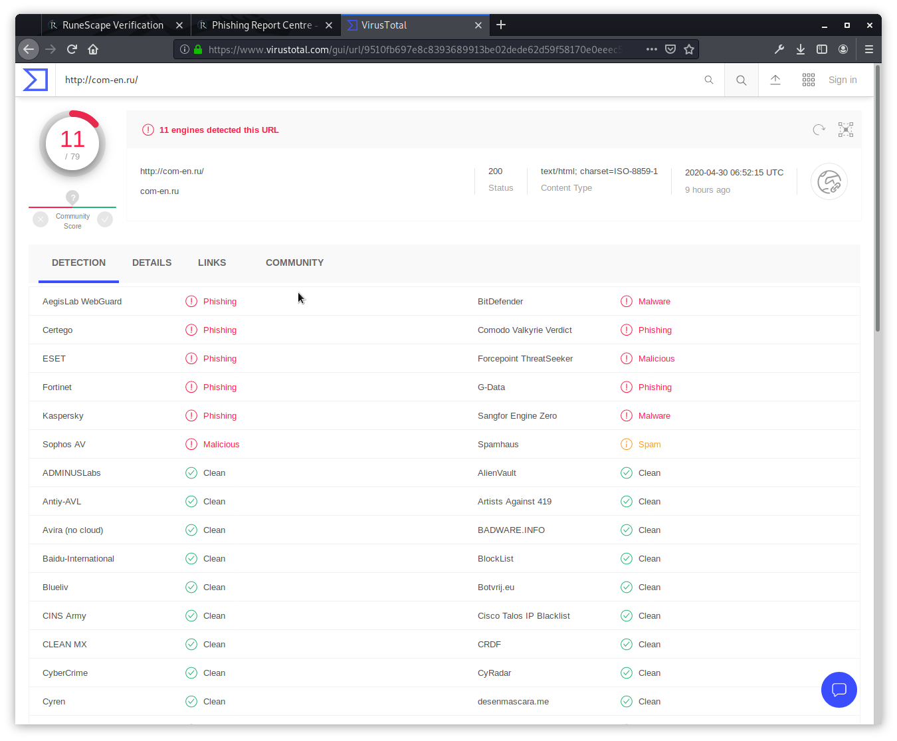Close the RuneScape Verification tab
The image size is (897, 741).
(179, 25)
